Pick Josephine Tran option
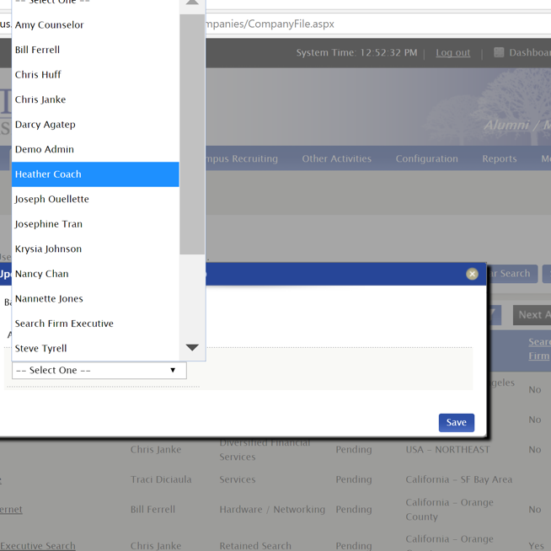Screen dimensions: 551x551 pos(95,224)
